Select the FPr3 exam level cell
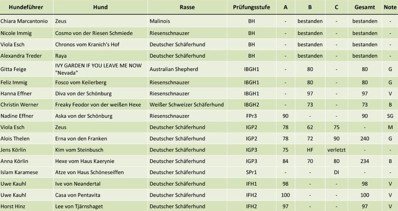Viewport: 398px width, 211px height. 252,116
